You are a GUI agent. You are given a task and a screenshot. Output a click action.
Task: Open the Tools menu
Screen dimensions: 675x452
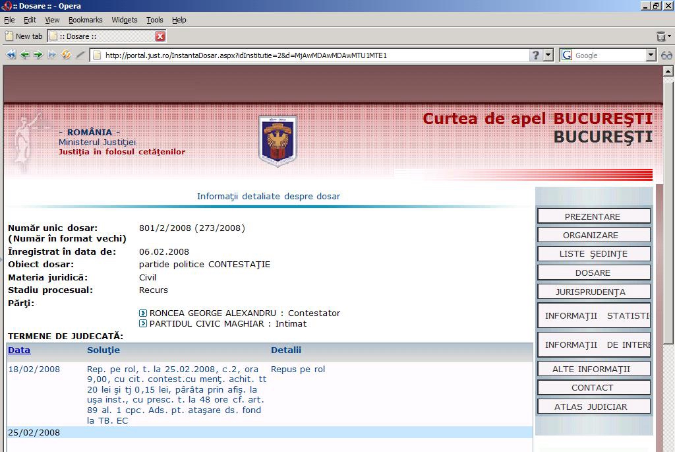[154, 20]
